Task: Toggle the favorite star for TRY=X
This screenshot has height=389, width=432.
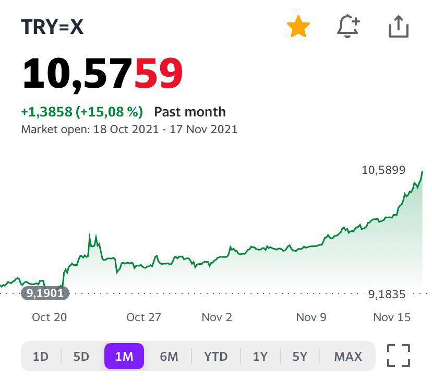Action: click(x=298, y=27)
